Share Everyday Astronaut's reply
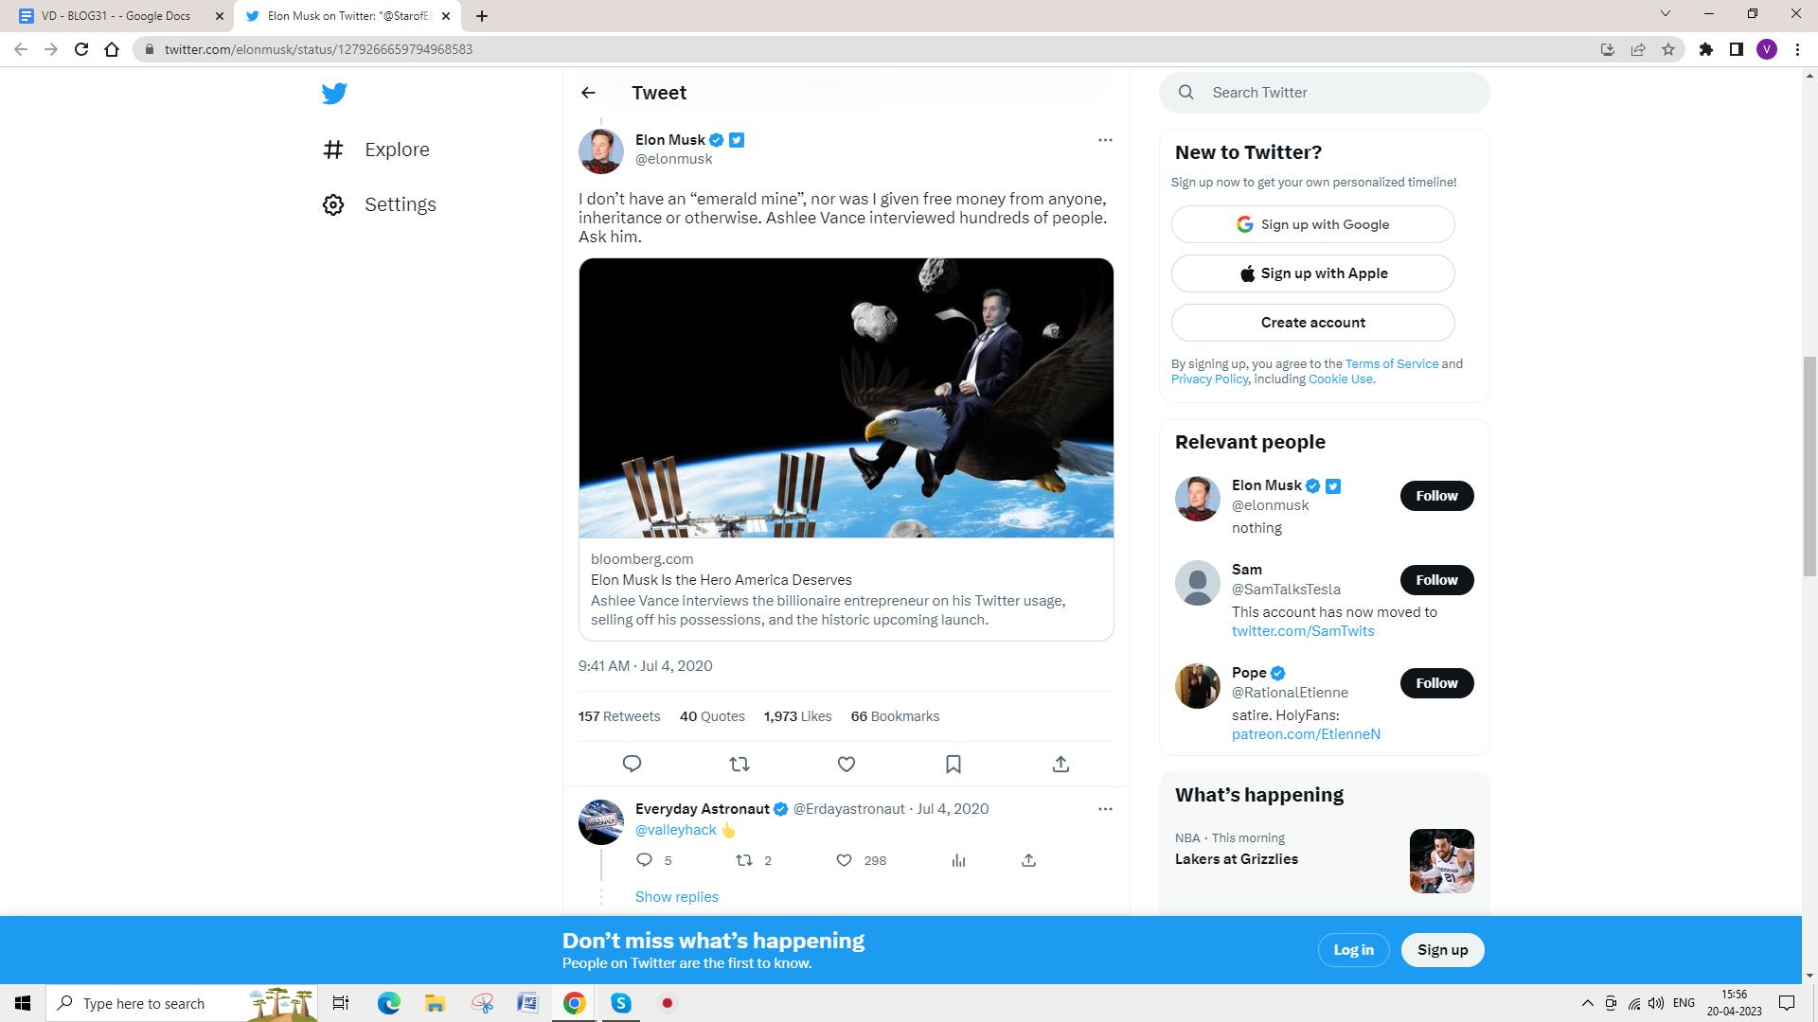 click(1028, 860)
